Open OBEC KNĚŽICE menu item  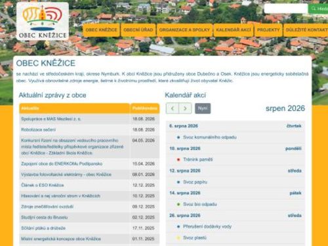(x=101, y=30)
